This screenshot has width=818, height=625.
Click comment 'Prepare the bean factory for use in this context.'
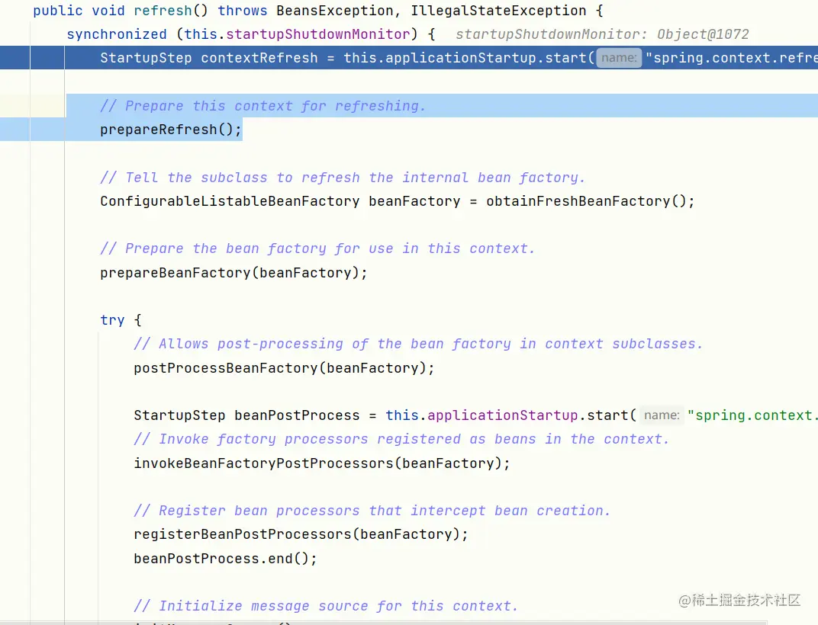317,248
